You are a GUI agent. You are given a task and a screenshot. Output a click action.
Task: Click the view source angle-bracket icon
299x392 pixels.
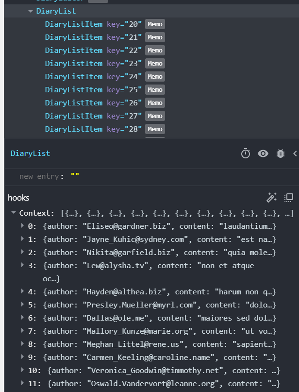[295, 153]
